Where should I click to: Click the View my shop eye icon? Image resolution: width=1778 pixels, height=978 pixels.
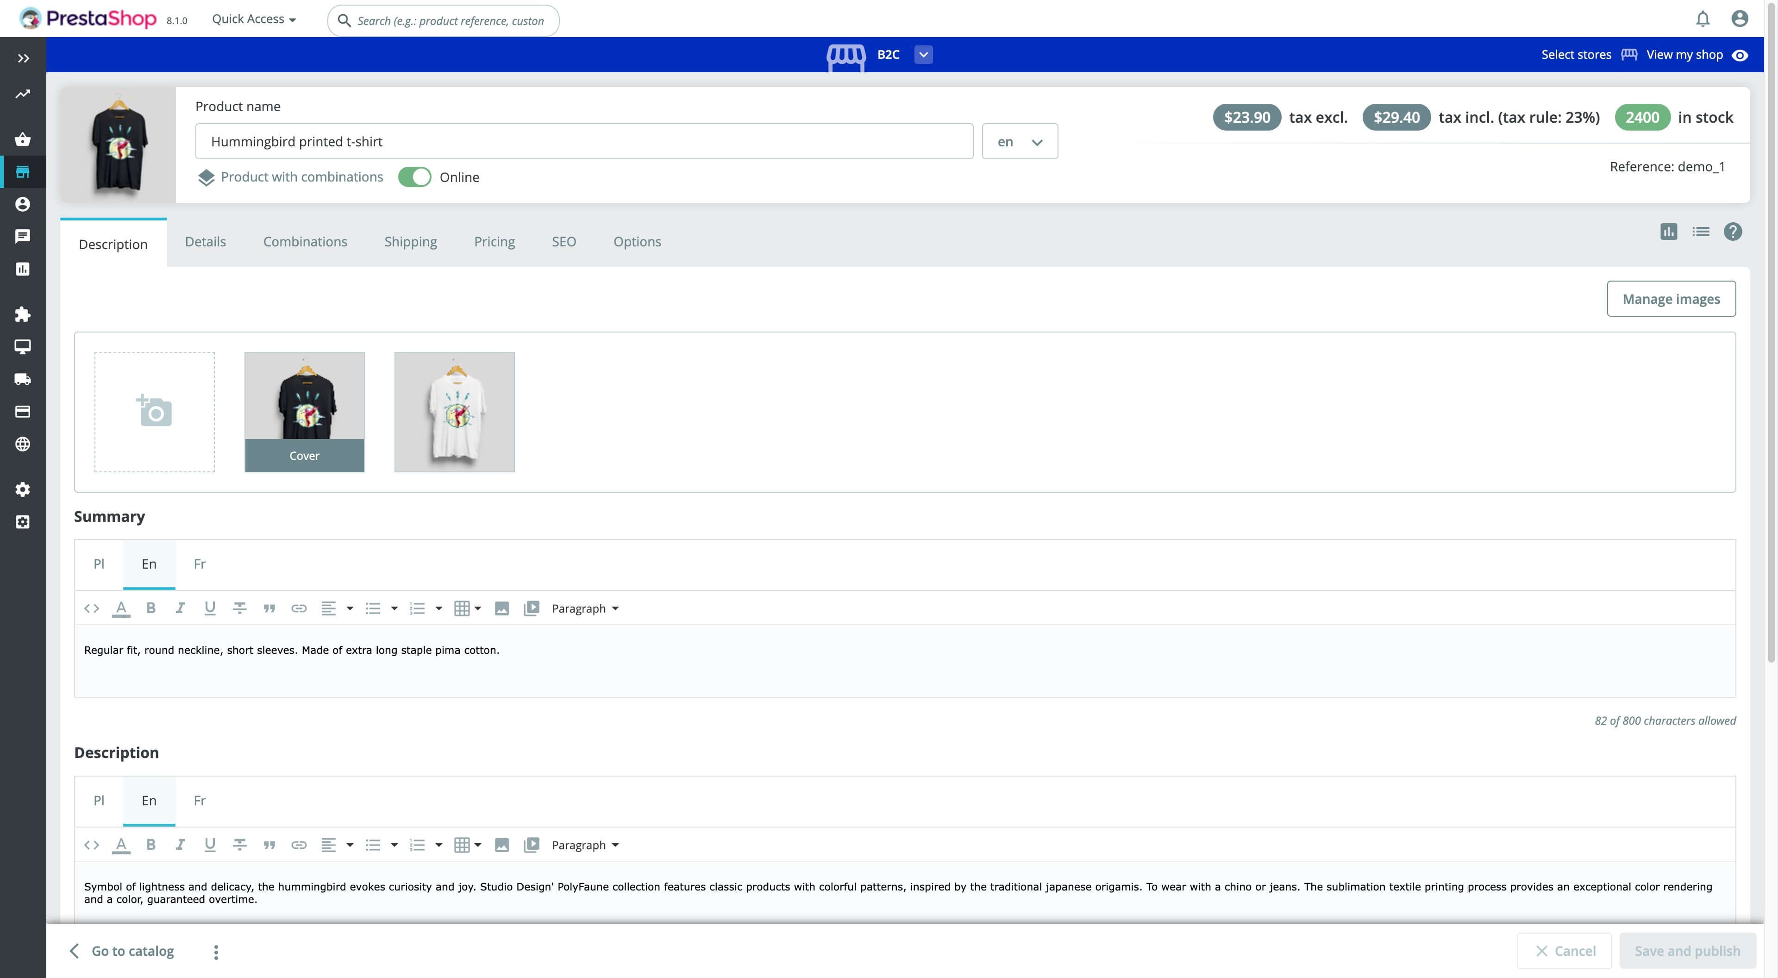[1740, 55]
